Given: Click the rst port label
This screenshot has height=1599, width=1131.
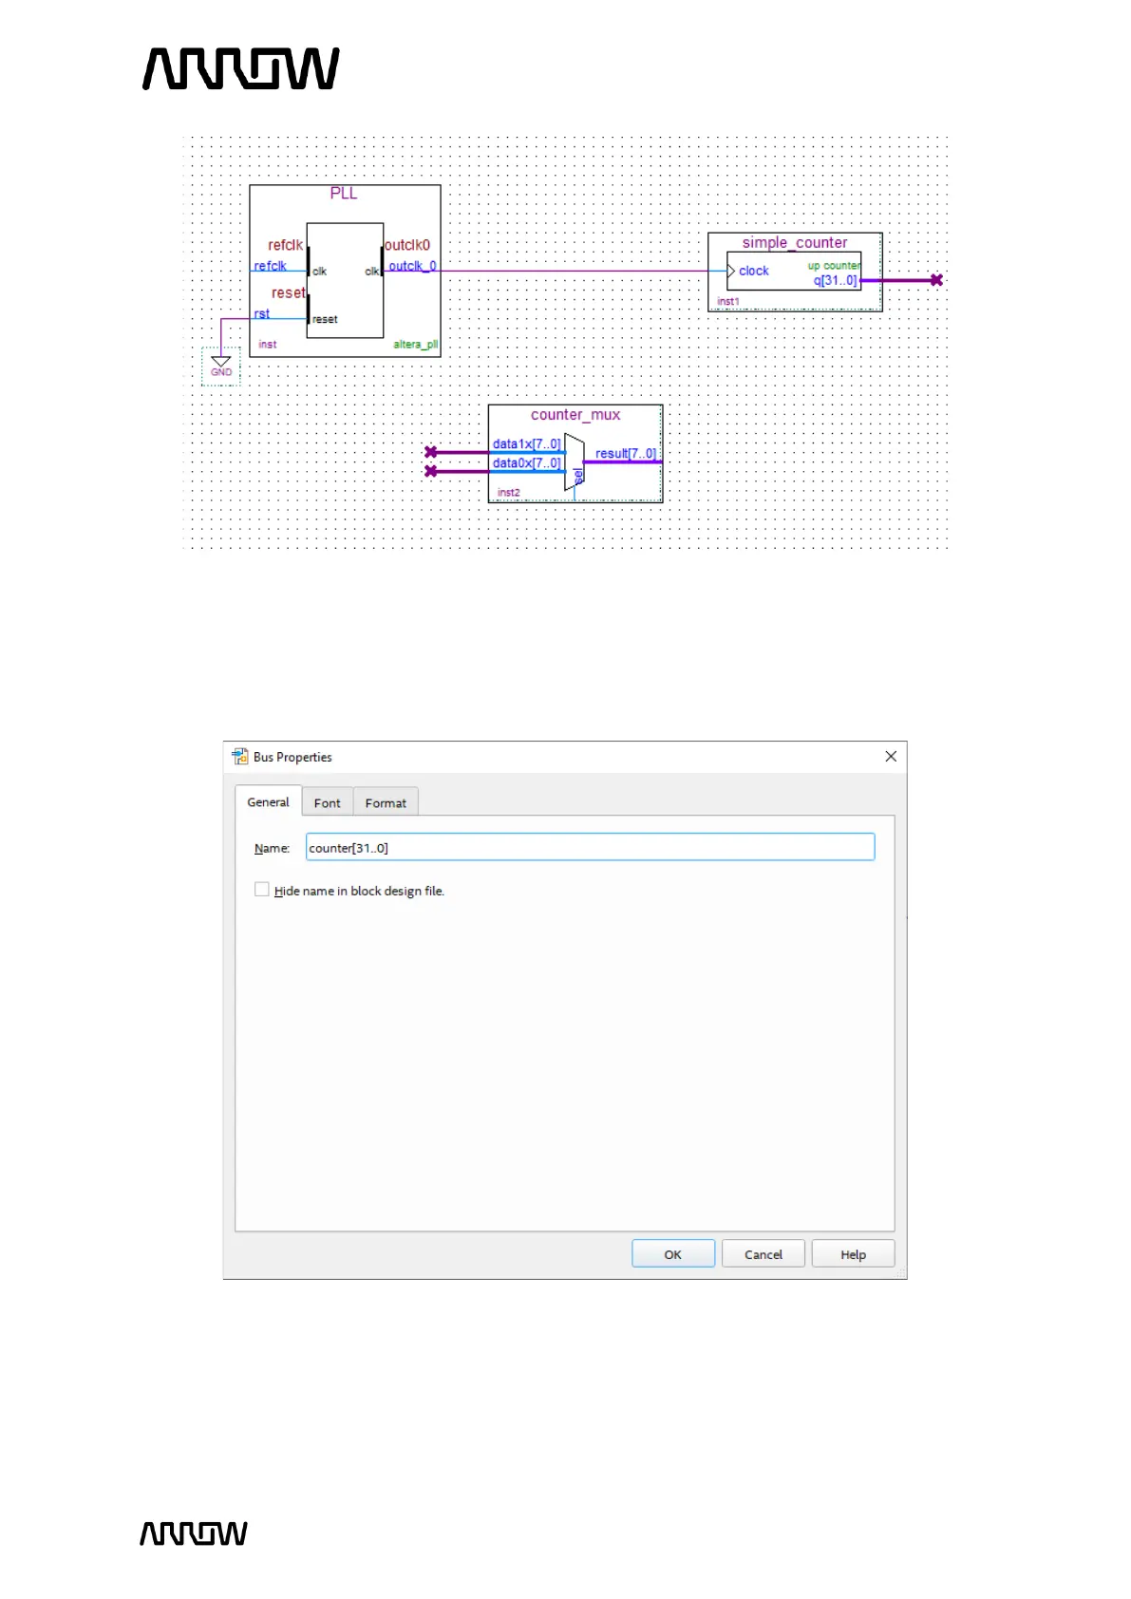Looking at the screenshot, I should pyautogui.click(x=262, y=313).
